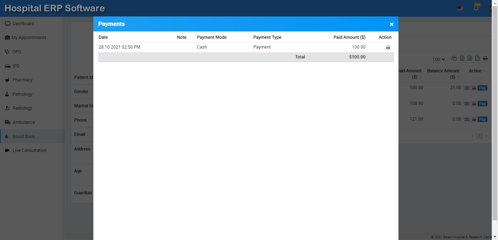
Task: View payments for the 21.00 balance row
Action: 467,88
